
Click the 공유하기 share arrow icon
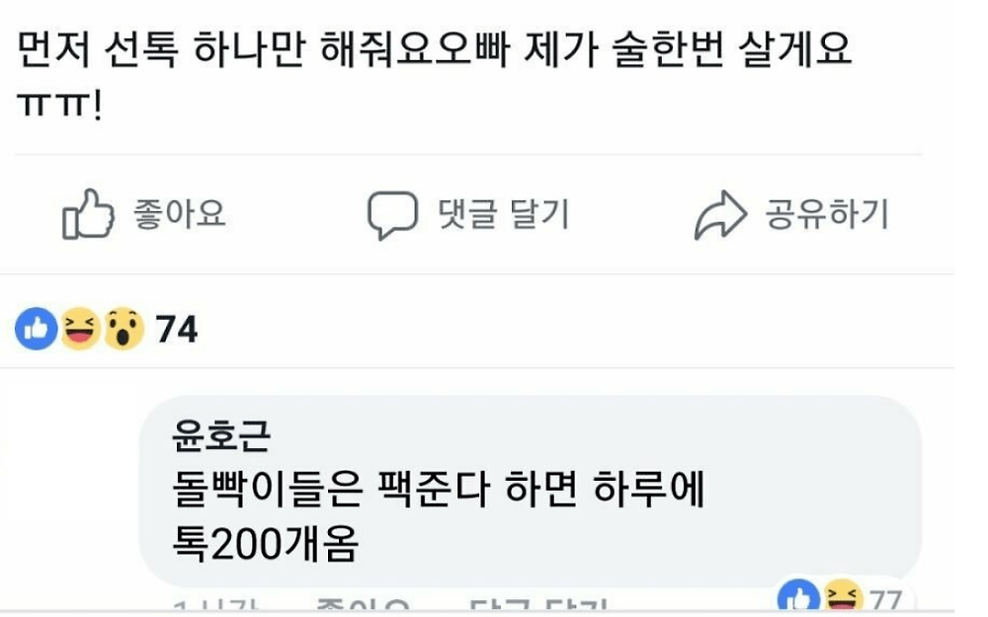720,214
